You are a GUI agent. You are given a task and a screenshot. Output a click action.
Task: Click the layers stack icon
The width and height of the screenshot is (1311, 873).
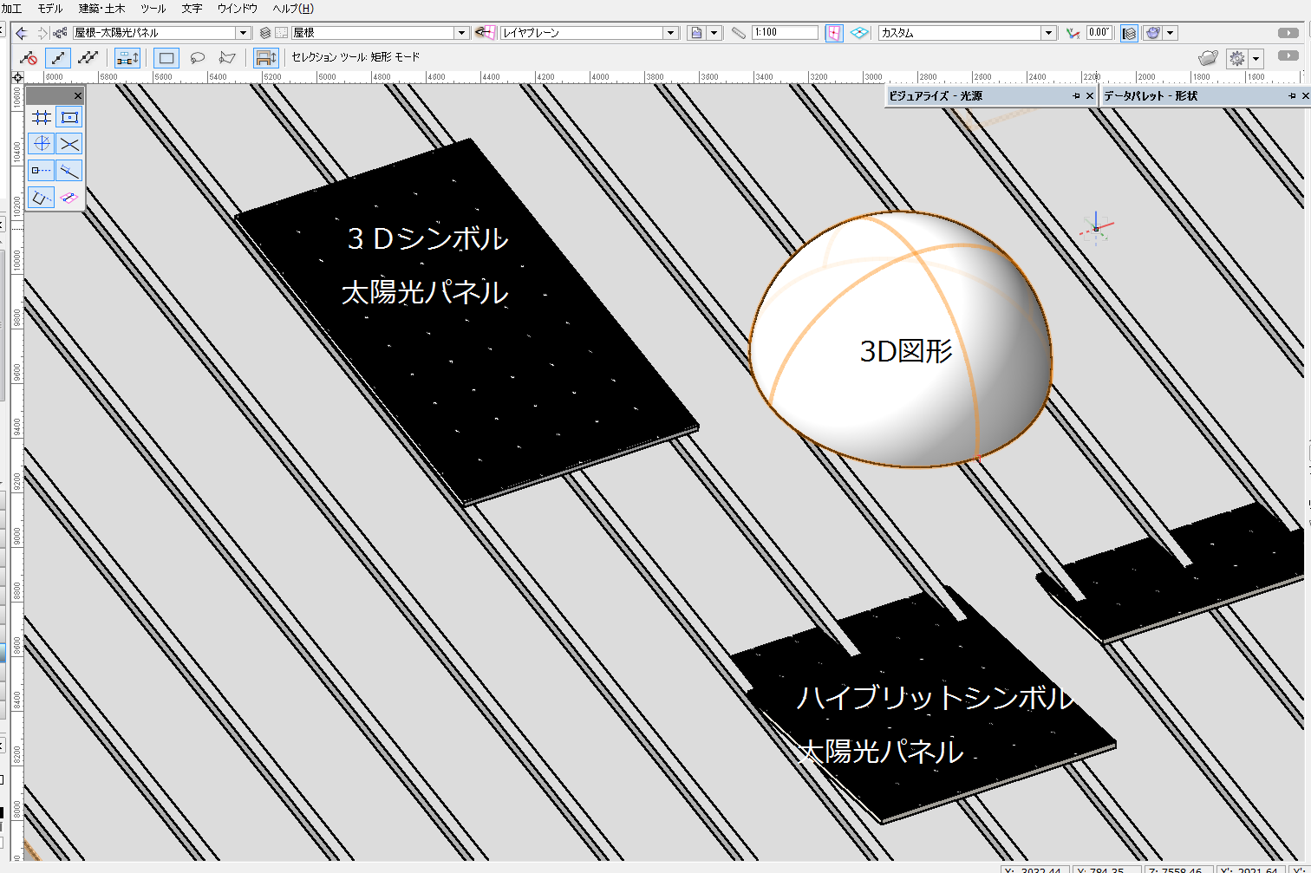click(265, 33)
